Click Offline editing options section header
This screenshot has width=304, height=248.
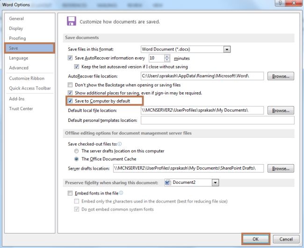[179, 133]
